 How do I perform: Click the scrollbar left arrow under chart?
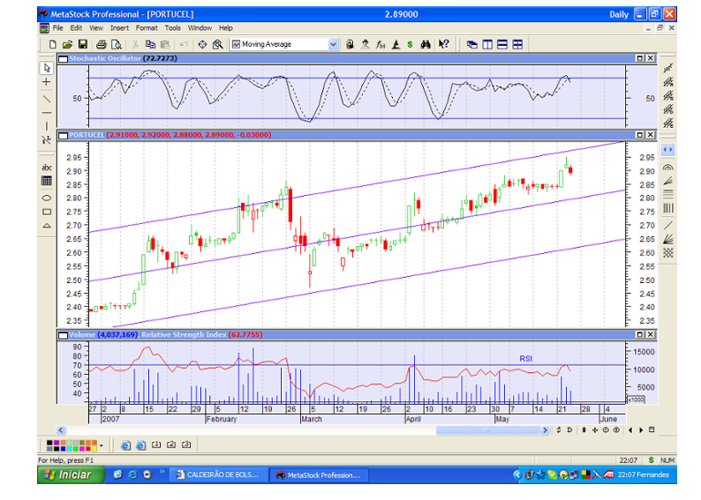[61, 430]
